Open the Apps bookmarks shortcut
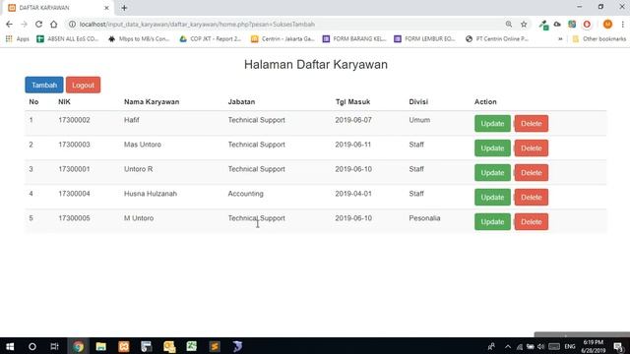630x354 pixels. click(18, 39)
